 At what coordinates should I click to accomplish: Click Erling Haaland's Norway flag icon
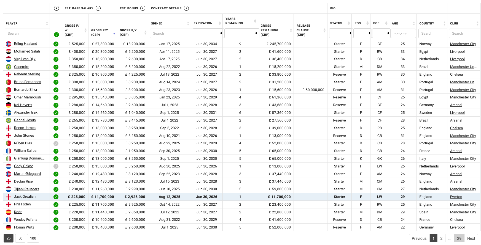pos(9,44)
